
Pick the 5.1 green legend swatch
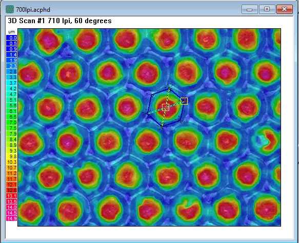11,100
